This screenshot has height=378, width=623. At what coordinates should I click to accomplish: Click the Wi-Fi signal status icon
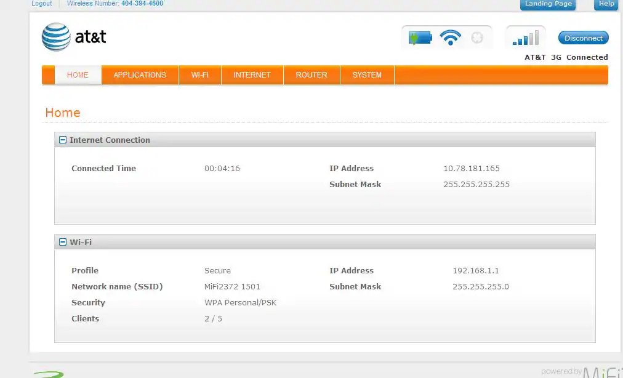click(450, 38)
